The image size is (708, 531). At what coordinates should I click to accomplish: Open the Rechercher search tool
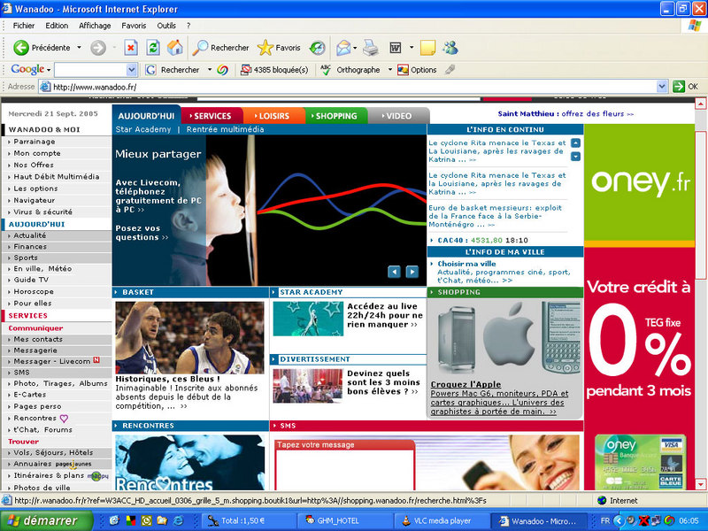click(220, 48)
